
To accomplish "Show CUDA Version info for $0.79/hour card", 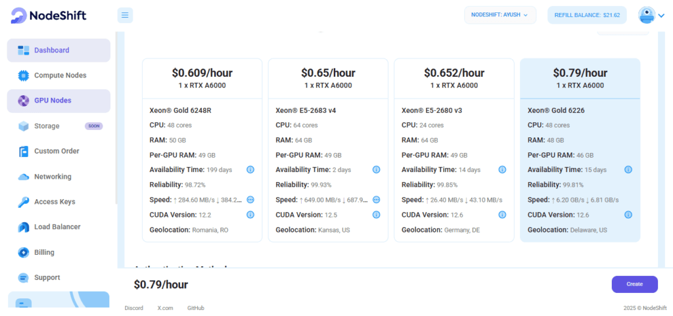I will point(628,215).
